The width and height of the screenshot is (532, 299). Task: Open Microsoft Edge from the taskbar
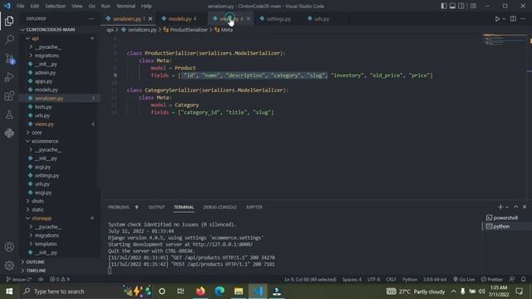coord(219,292)
